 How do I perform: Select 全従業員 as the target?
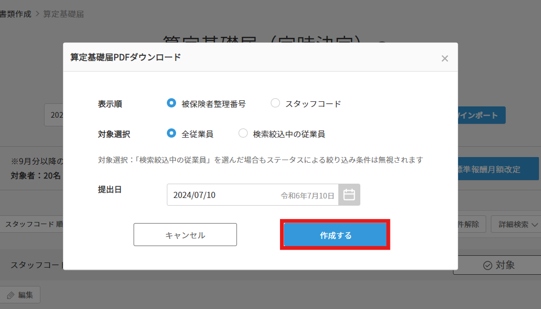(171, 133)
